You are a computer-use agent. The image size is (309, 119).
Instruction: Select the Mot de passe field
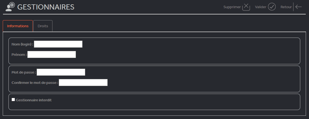[x=61, y=72]
